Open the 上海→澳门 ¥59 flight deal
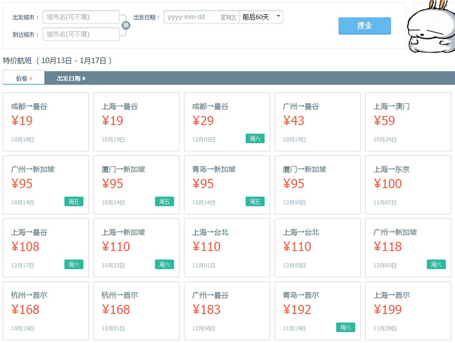Screen dimensions: 455x343 click(x=407, y=122)
